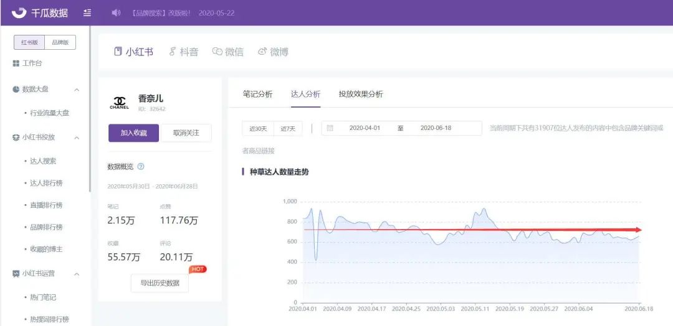Open the 达人分析 tab

[305, 94]
